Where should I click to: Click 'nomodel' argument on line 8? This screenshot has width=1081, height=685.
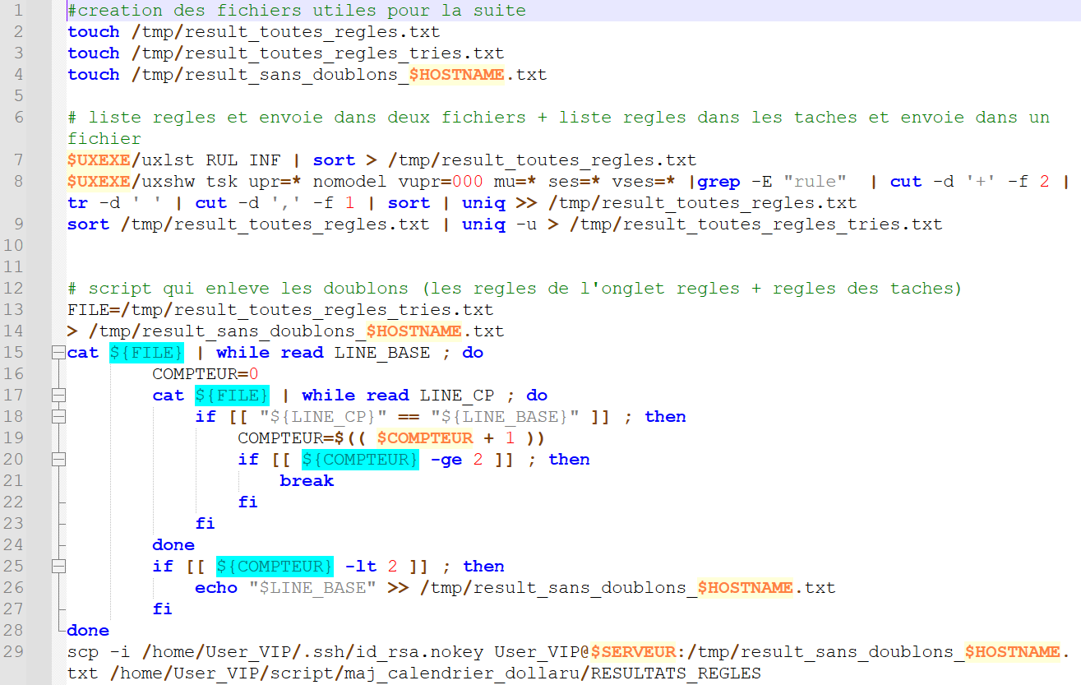click(x=349, y=182)
